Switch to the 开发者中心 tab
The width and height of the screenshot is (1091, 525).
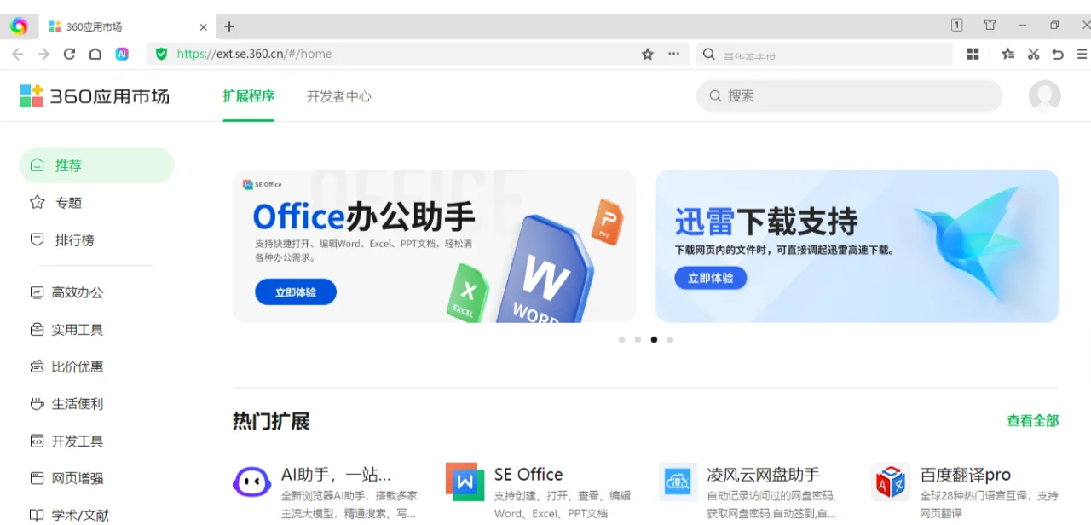click(339, 96)
